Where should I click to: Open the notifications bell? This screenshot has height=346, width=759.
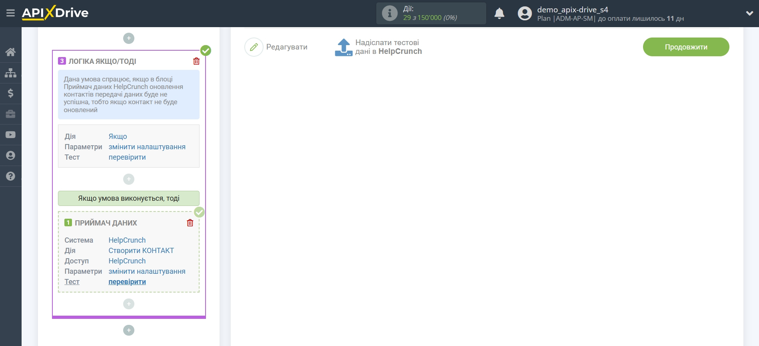[x=499, y=14]
